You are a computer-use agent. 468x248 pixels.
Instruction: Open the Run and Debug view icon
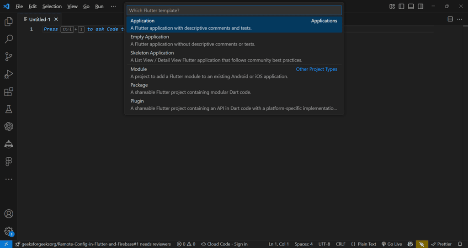click(9, 74)
